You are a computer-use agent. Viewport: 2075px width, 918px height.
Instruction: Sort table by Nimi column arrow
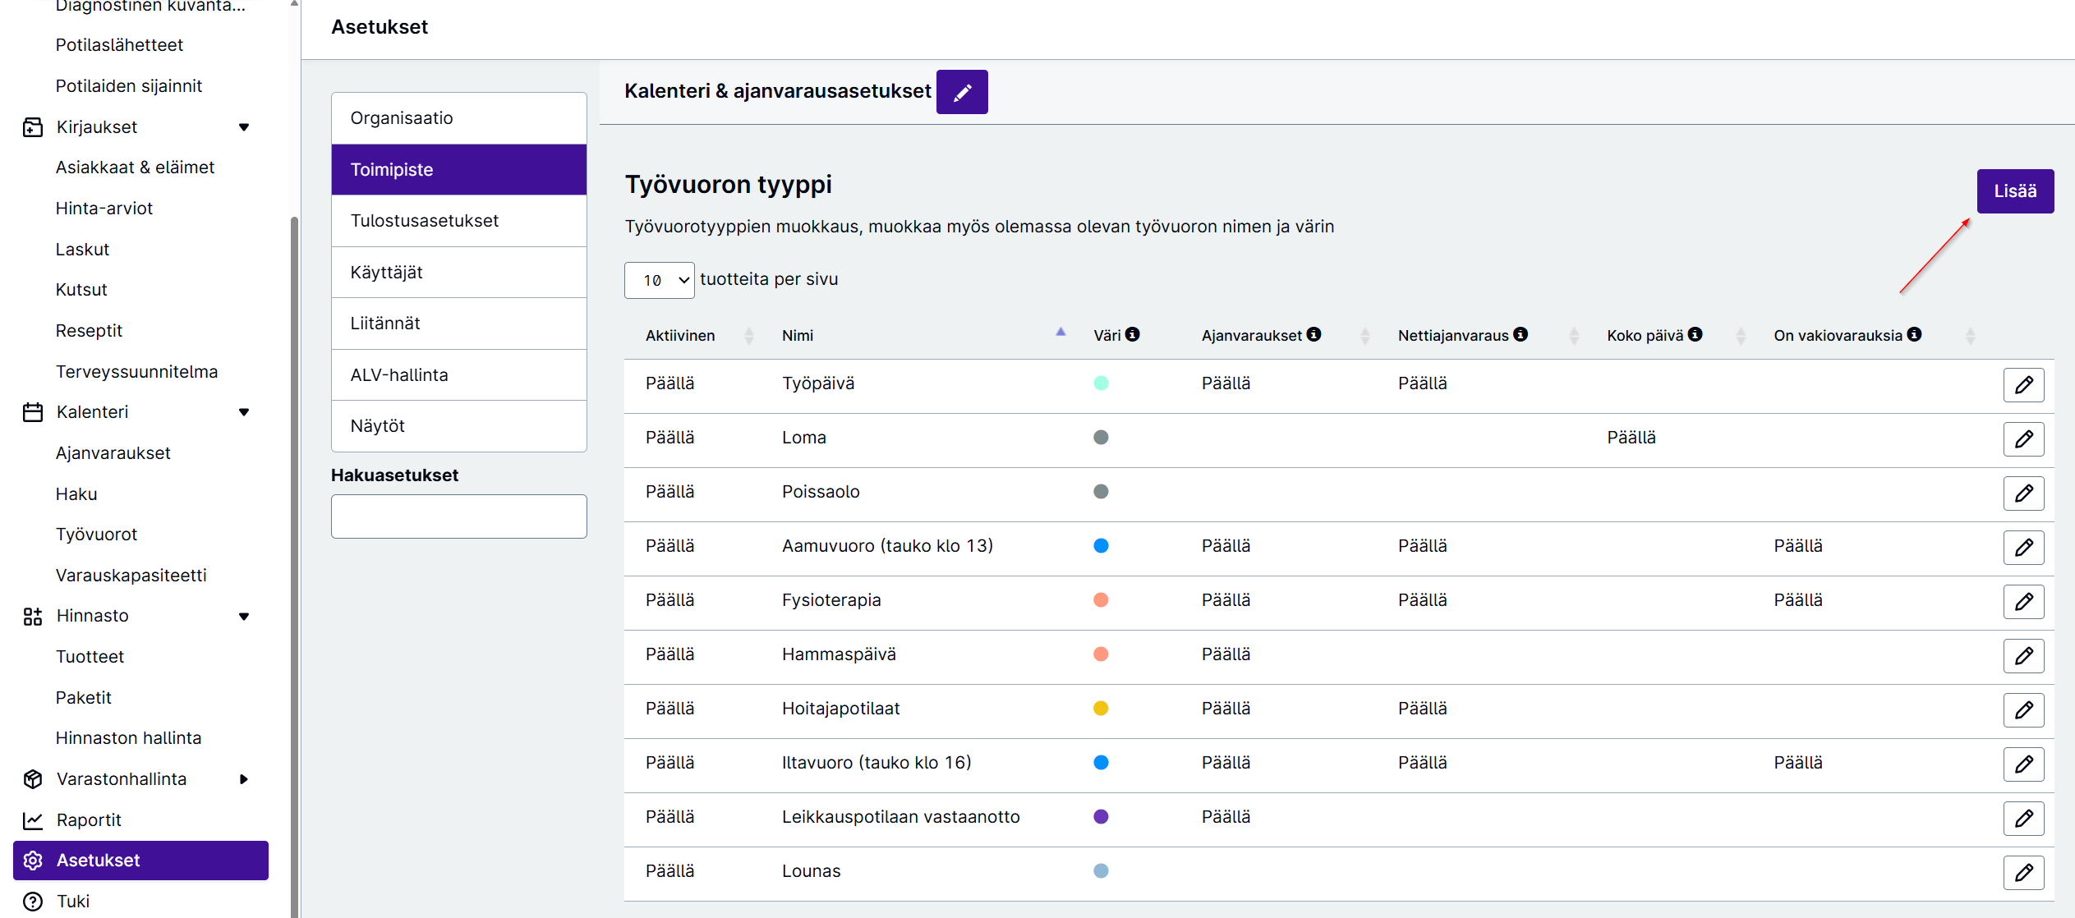pos(1061,333)
